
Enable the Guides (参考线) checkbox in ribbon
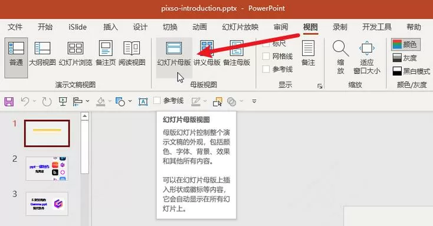pos(266,69)
